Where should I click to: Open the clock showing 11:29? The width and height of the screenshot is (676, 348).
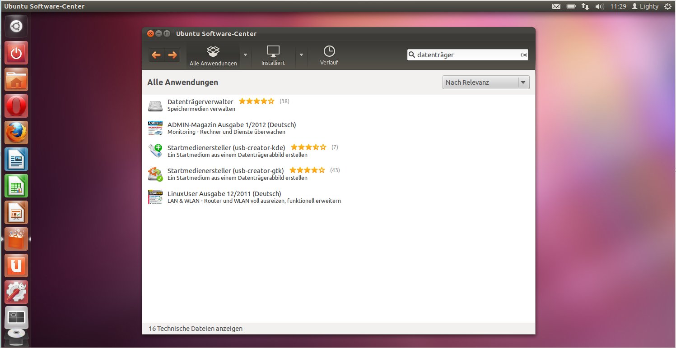click(618, 6)
